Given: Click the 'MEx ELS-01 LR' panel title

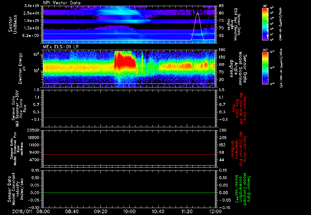Looking at the screenshot, I should [61, 47].
